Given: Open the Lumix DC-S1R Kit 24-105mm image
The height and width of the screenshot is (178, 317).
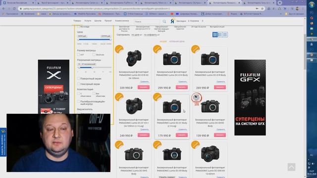Looking at the screenshot, I should click(x=134, y=58).
